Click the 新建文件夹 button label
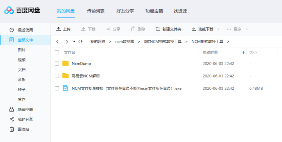The height and width of the screenshot is (142, 282). coord(172,29)
